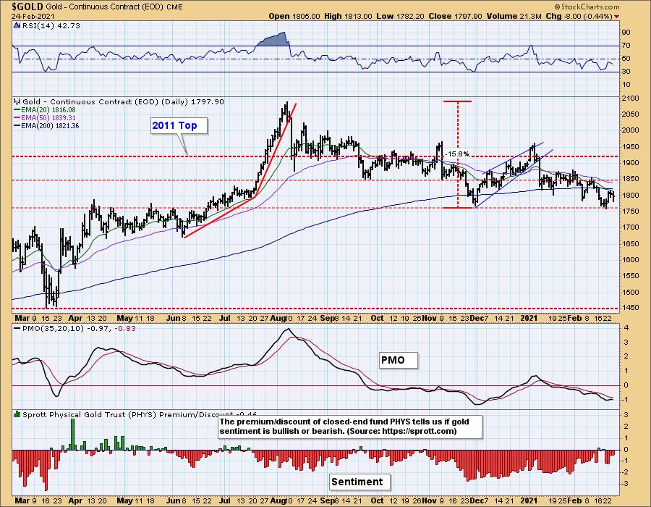The image size is (651, 507).
Task: Click the 1450 price axis label
Action: click(x=631, y=308)
